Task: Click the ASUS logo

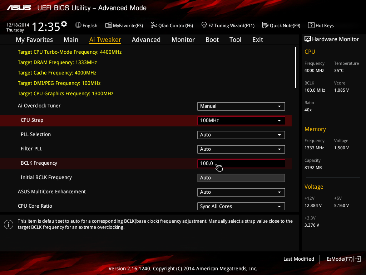Action: click(x=19, y=8)
